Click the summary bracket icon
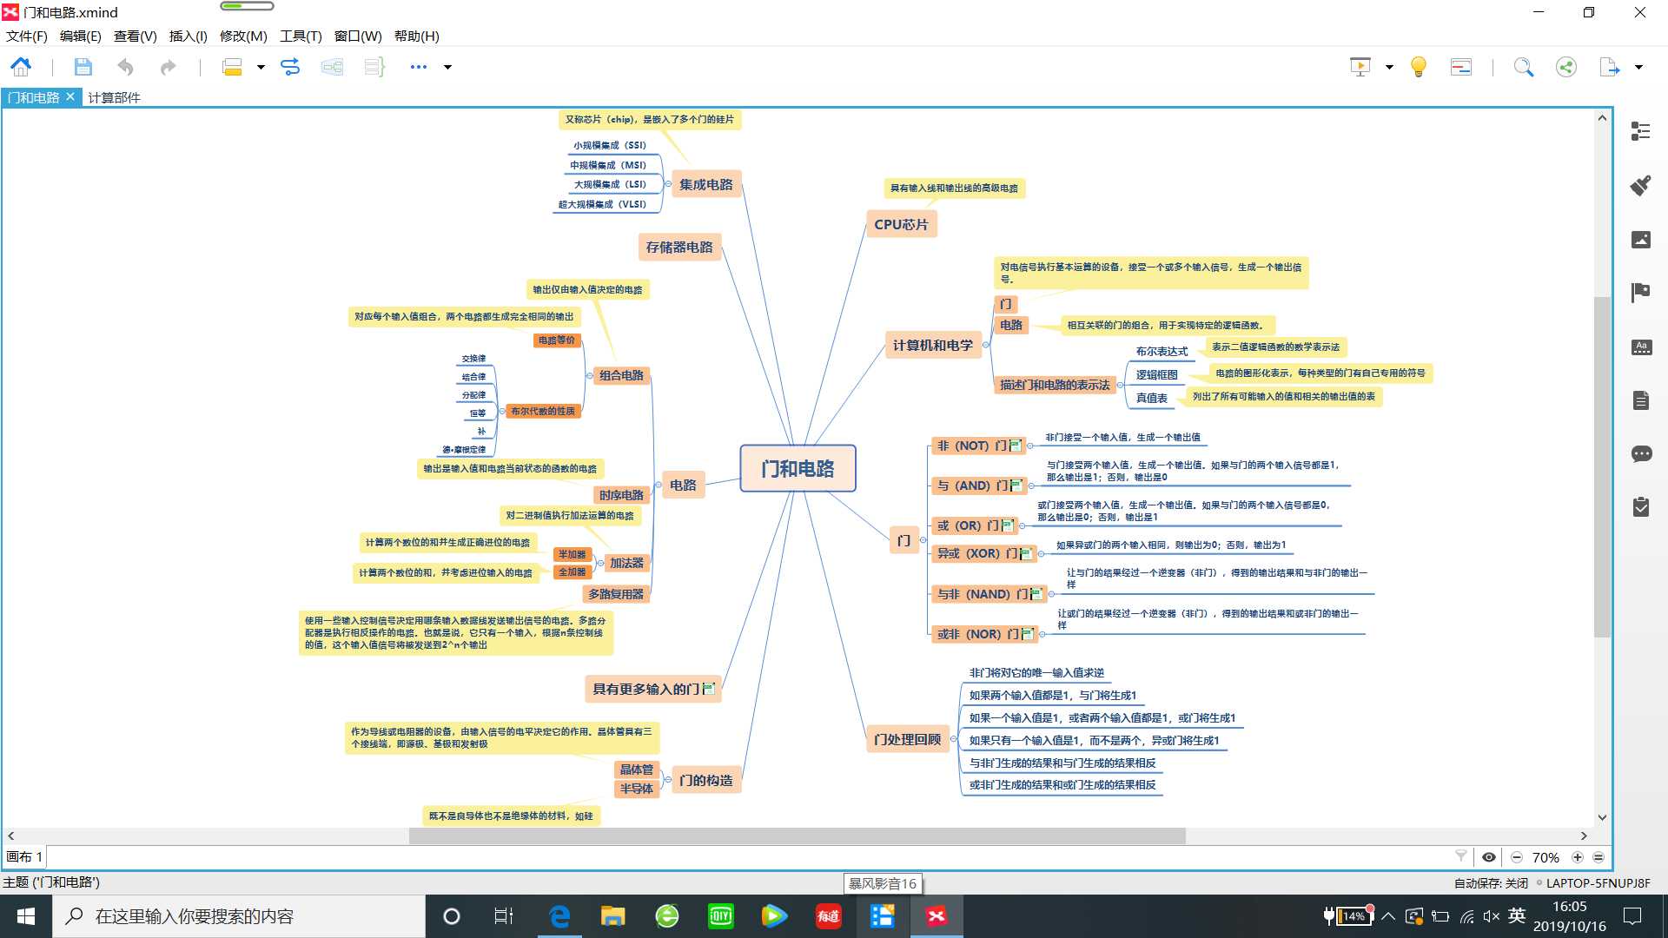Viewport: 1668px width, 938px height. 374,67
